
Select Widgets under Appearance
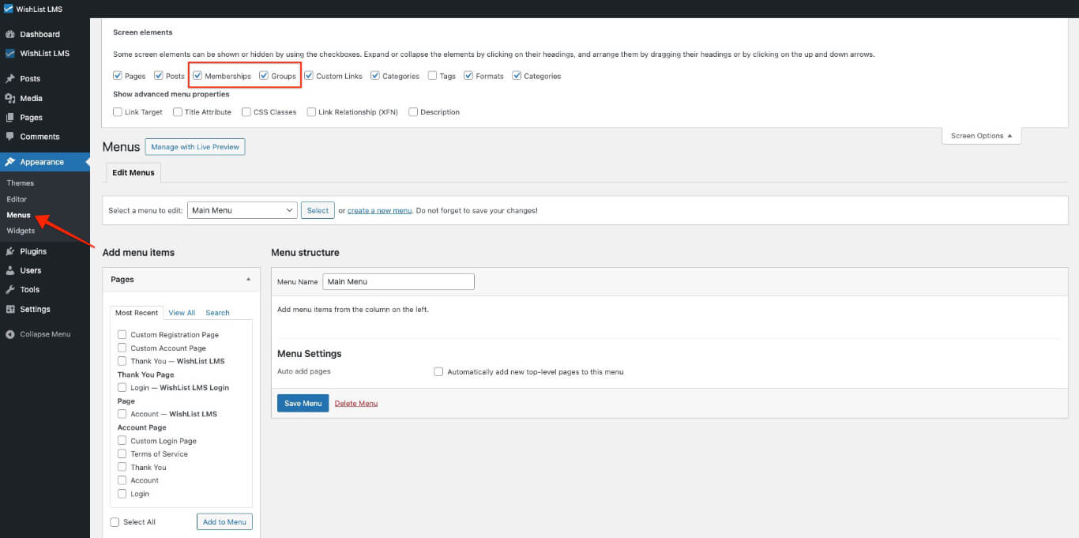coord(21,230)
